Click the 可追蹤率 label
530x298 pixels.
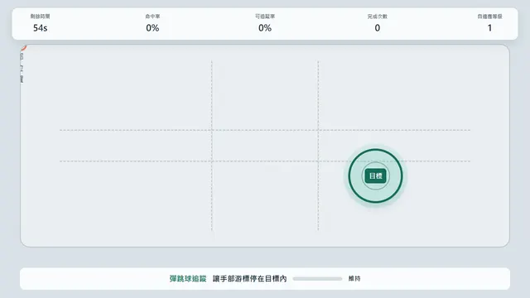click(x=265, y=17)
